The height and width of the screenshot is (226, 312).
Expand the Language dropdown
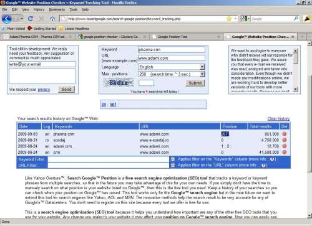(202, 67)
